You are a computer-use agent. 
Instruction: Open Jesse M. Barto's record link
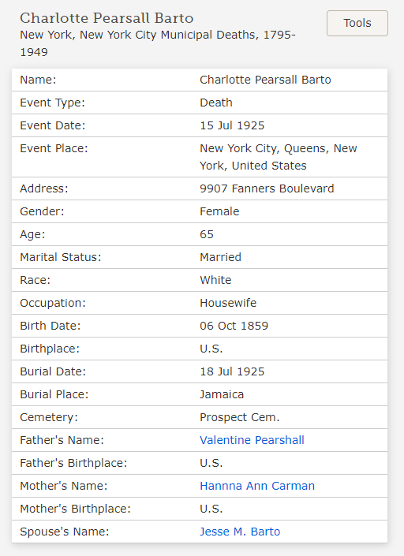pyautogui.click(x=240, y=532)
